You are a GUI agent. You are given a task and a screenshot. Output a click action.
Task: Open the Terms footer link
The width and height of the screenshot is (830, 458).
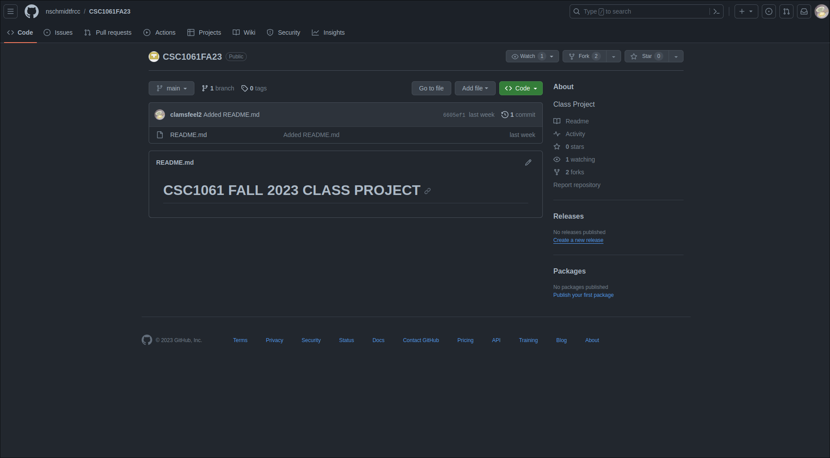(240, 340)
